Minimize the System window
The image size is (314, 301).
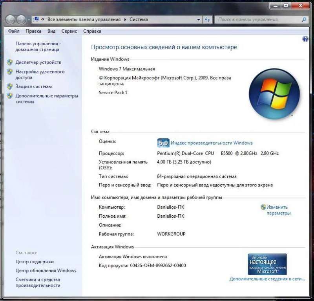(276, 6)
